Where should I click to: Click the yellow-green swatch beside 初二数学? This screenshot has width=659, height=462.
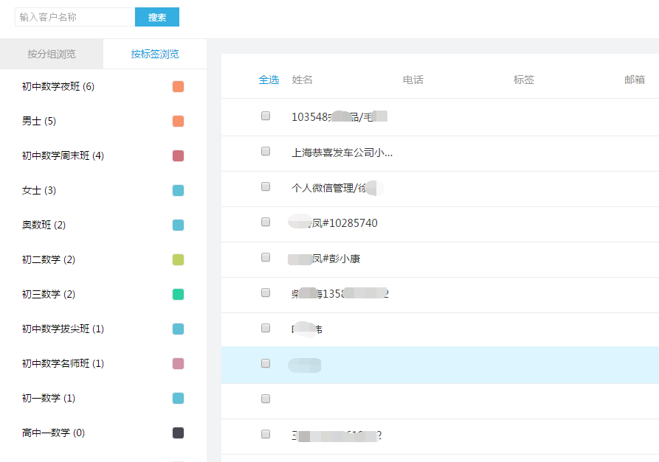tap(178, 260)
